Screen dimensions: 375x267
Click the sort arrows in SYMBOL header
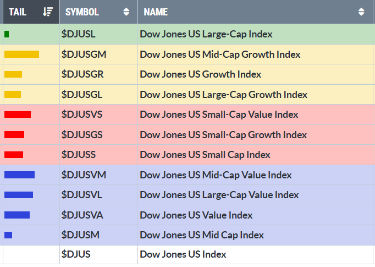click(126, 12)
